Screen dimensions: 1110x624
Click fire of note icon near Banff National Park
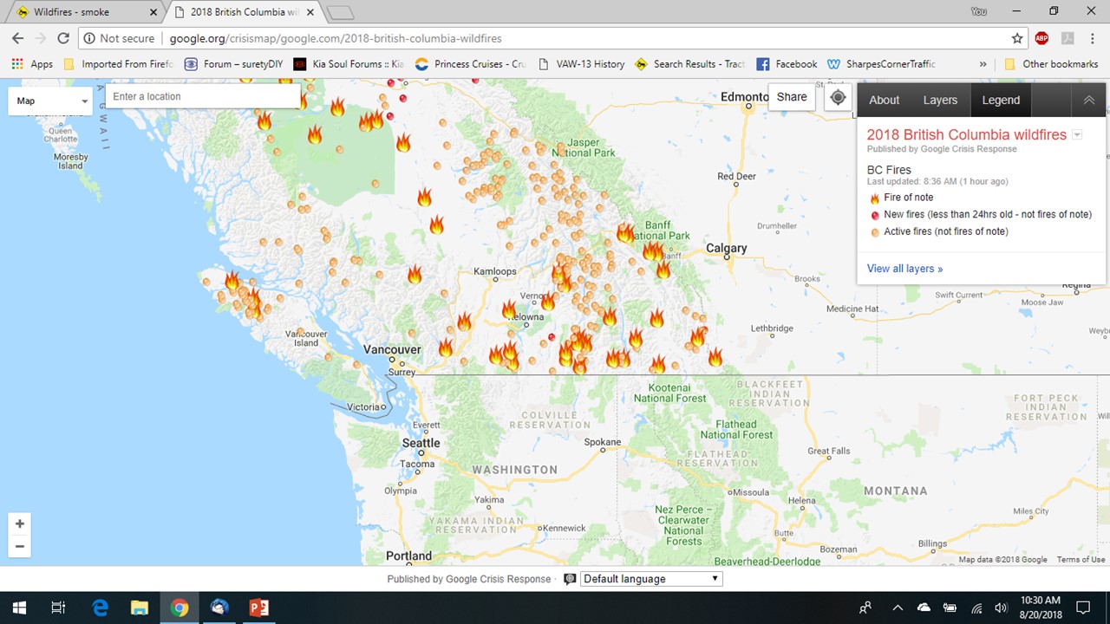click(624, 232)
